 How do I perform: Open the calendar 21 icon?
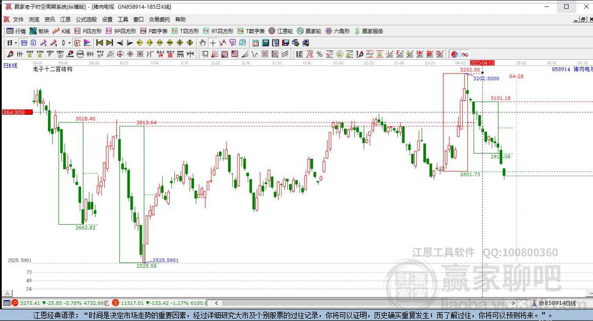tap(255, 43)
